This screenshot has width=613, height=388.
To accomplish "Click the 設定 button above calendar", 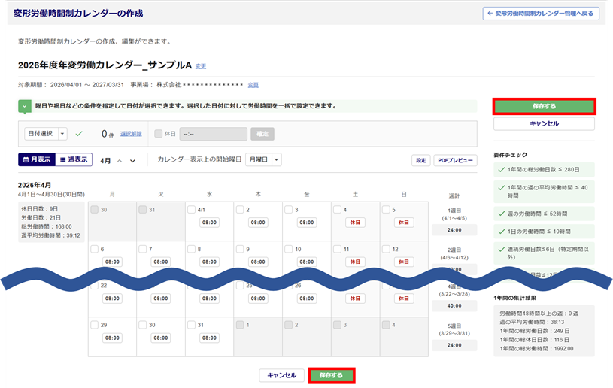I will tap(421, 160).
